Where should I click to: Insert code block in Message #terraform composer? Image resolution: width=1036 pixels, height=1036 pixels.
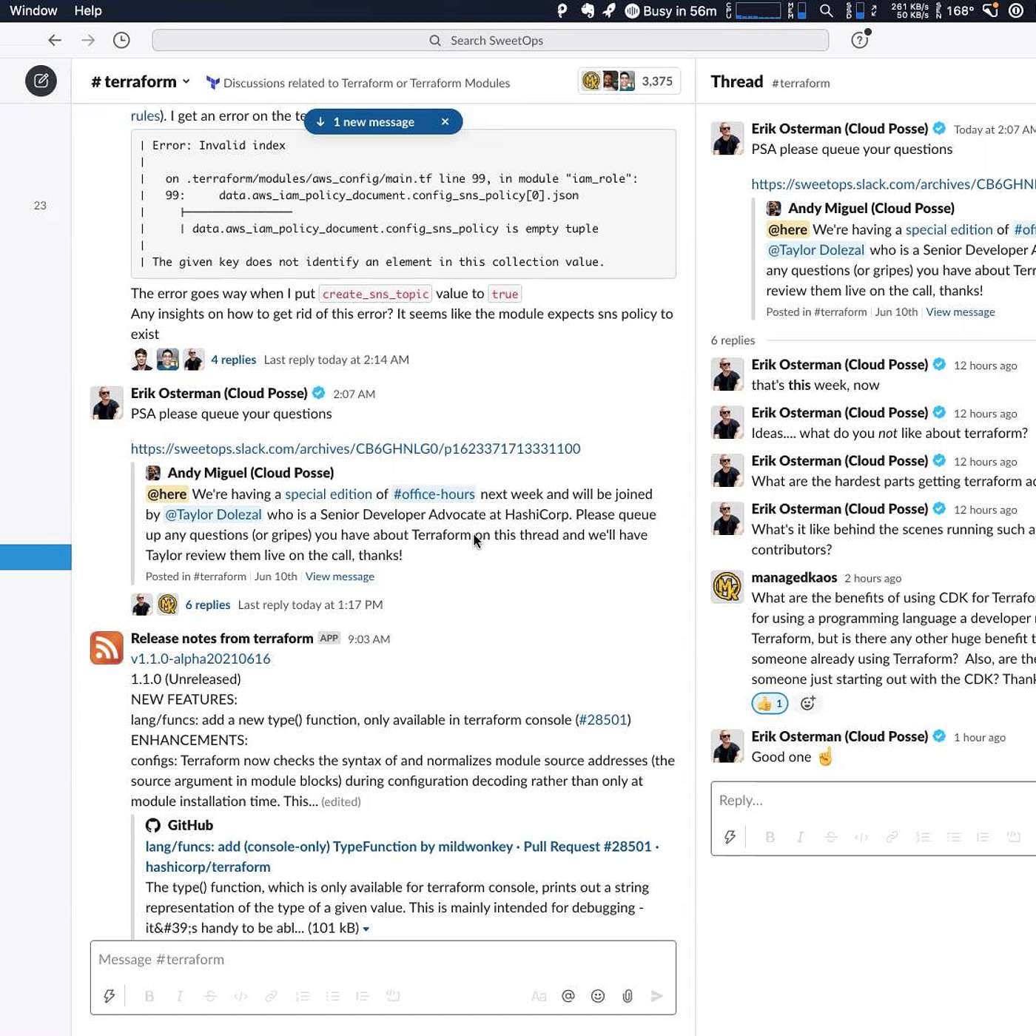click(x=393, y=996)
